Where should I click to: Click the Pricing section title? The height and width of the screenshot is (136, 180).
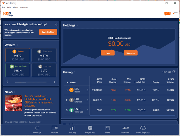coord(68,72)
